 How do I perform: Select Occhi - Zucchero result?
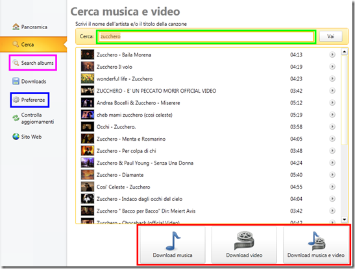coord(208,127)
